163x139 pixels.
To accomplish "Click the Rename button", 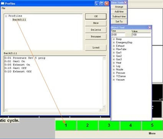I will (x=96, y=37).
